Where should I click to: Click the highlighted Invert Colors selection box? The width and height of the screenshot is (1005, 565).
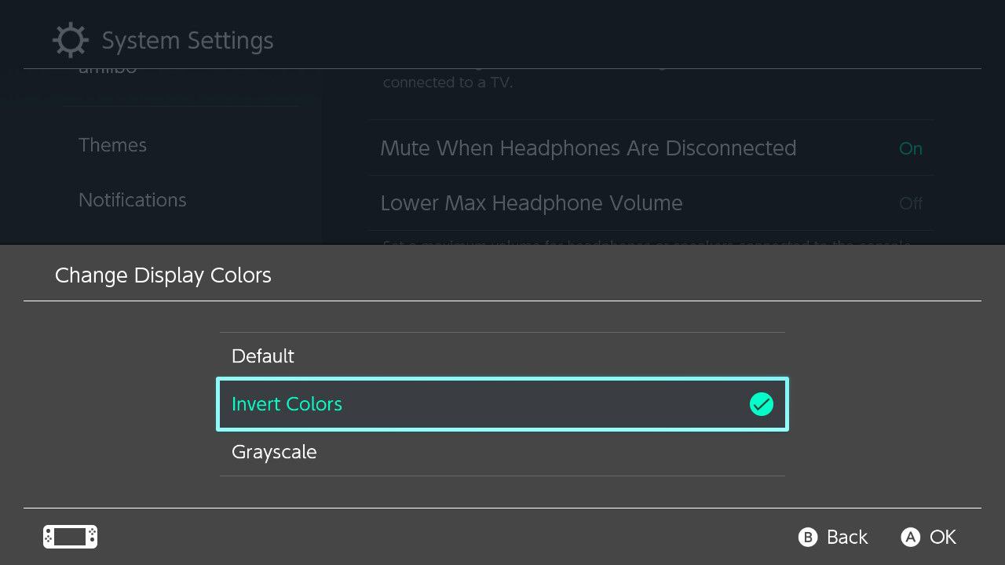pos(502,404)
